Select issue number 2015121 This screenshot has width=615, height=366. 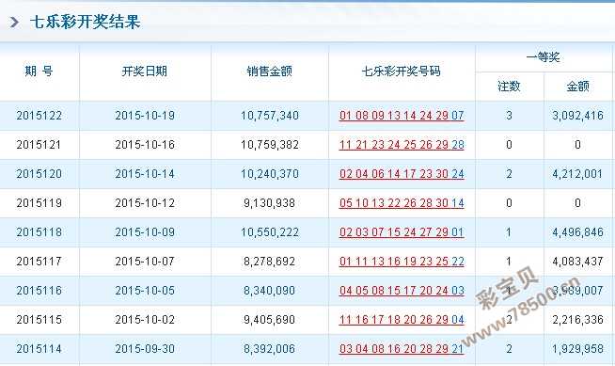(39, 145)
